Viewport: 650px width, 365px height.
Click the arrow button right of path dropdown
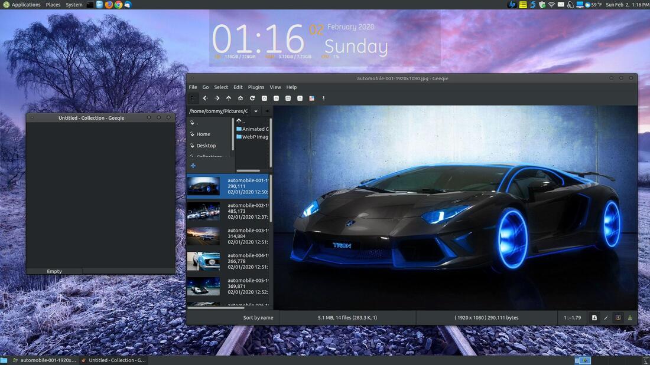coord(267,111)
